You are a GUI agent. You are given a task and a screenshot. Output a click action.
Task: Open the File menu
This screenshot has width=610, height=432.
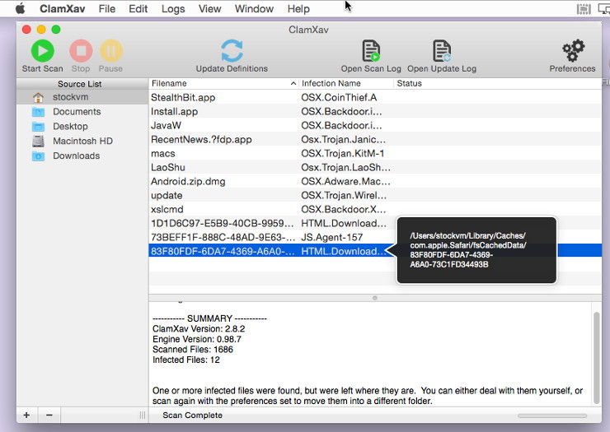coord(107,8)
